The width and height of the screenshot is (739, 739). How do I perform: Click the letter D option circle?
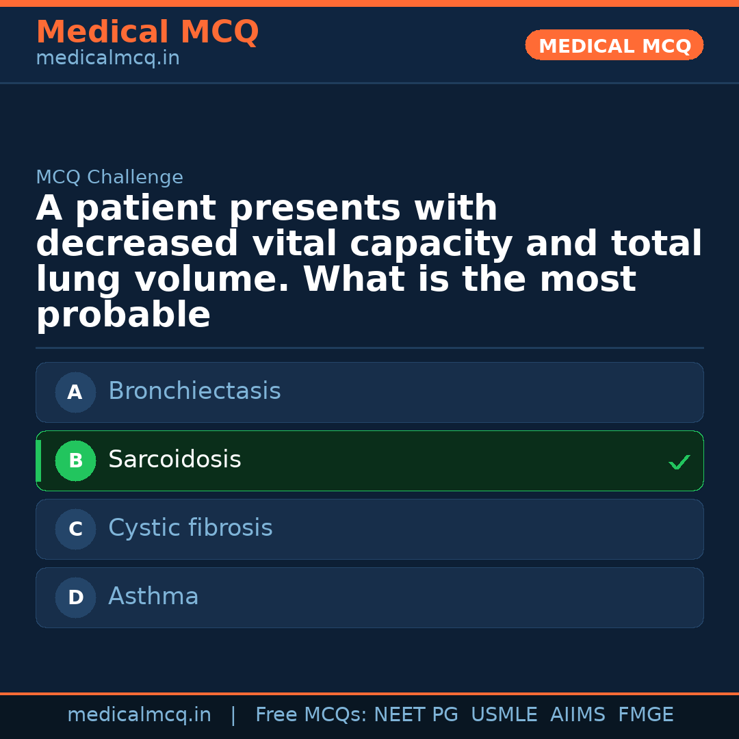coord(75,598)
